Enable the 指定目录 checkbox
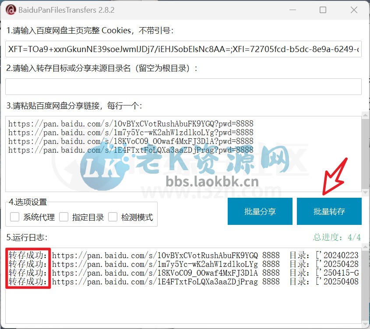This screenshot has width=370, height=329. click(64, 217)
